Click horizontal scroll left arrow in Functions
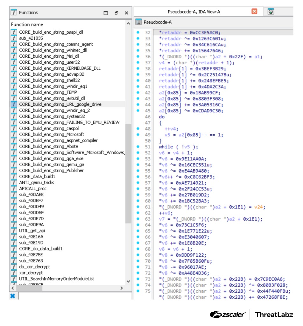Screen dimensions: 303x326 (x=13, y=288)
